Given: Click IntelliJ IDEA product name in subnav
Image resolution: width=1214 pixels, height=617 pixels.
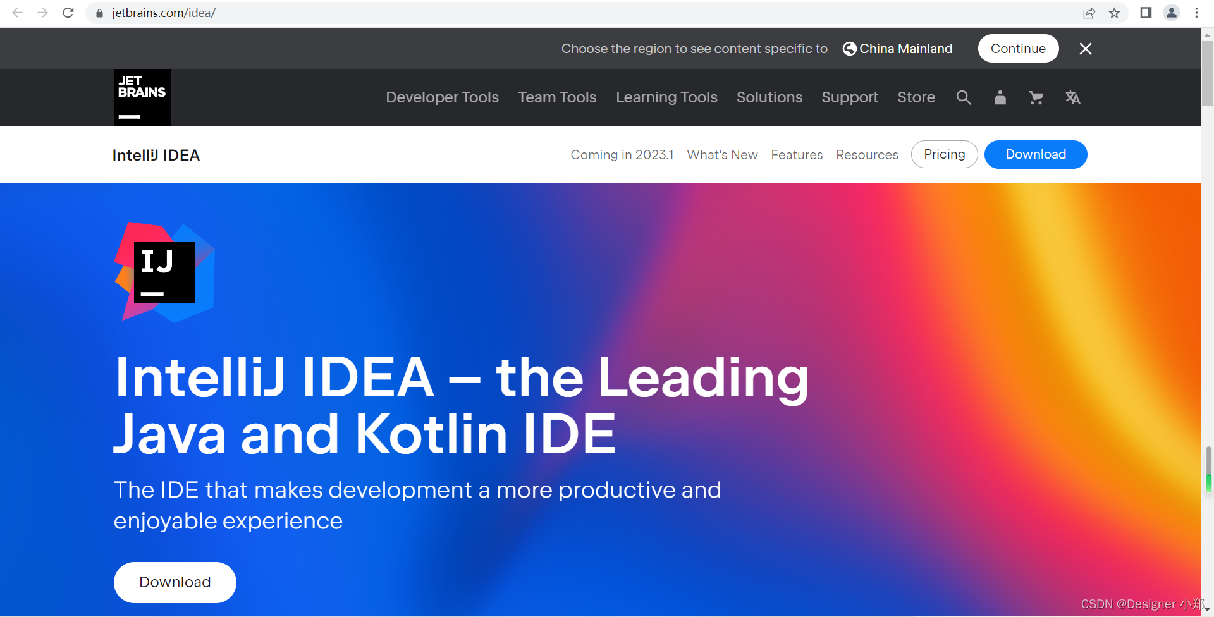Looking at the screenshot, I should [156, 156].
